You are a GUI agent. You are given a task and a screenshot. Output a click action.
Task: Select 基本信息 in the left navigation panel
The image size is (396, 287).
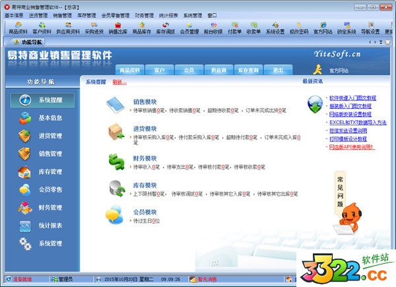coord(42,118)
